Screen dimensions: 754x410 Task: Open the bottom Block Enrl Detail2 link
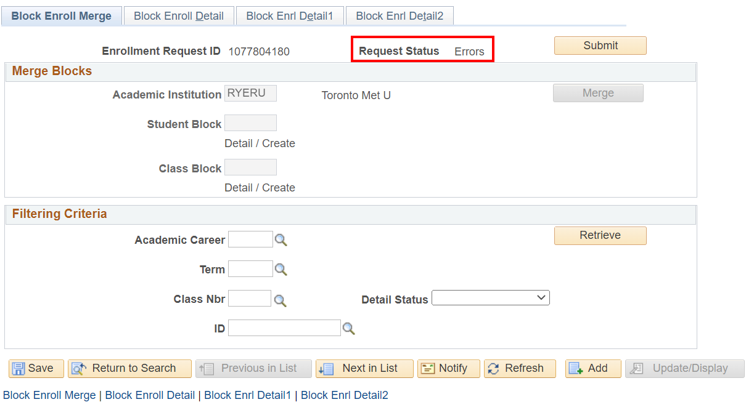click(344, 395)
